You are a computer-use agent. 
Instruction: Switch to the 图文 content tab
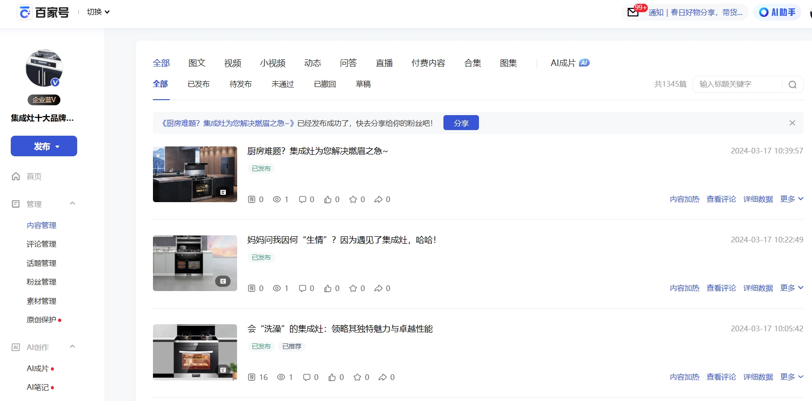pyautogui.click(x=197, y=63)
